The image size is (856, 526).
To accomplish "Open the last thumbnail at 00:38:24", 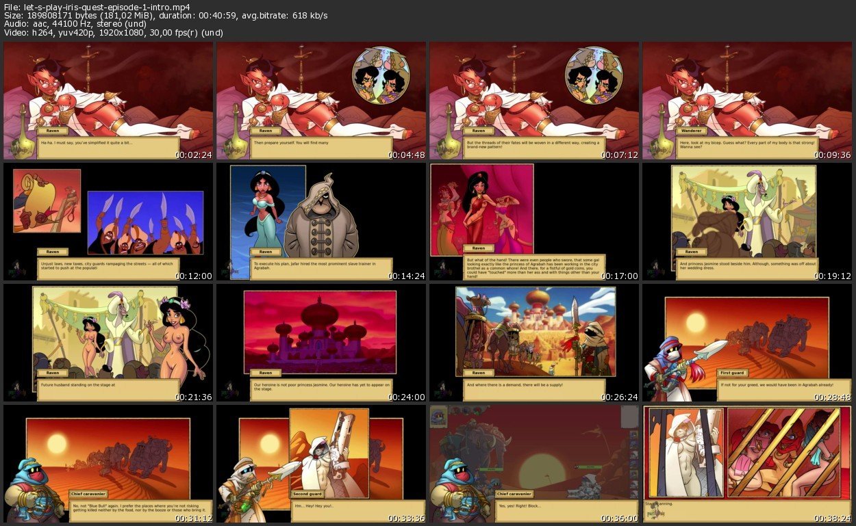I will pyautogui.click(x=747, y=464).
